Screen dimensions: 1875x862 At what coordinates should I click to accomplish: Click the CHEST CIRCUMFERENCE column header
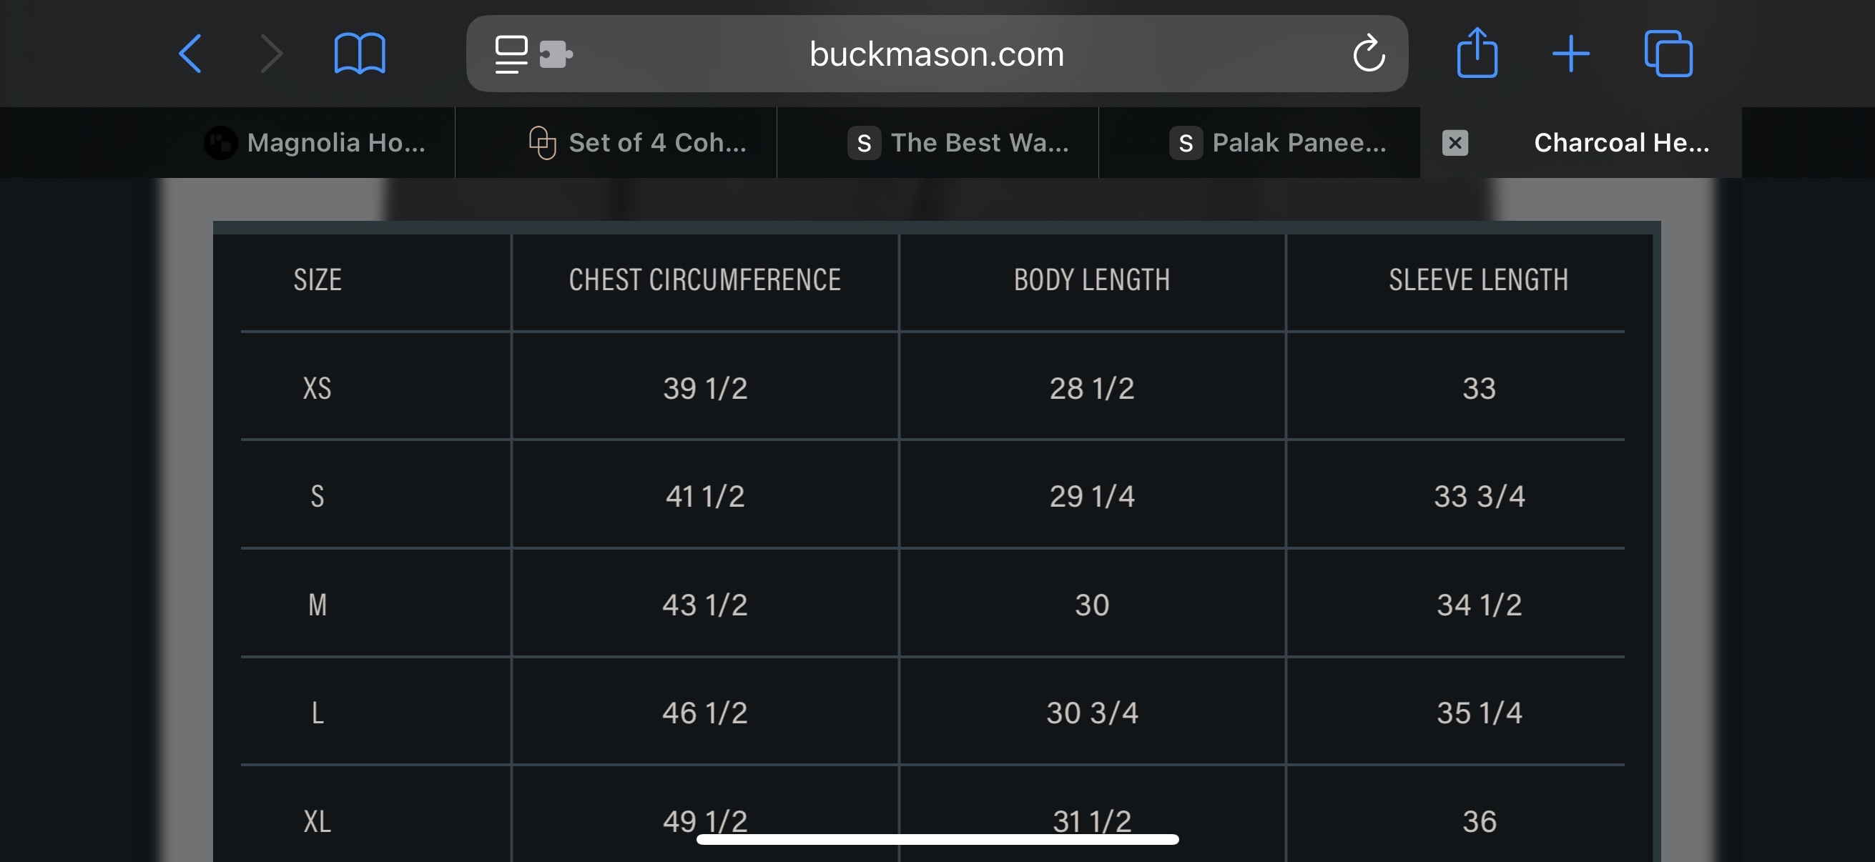(x=704, y=280)
